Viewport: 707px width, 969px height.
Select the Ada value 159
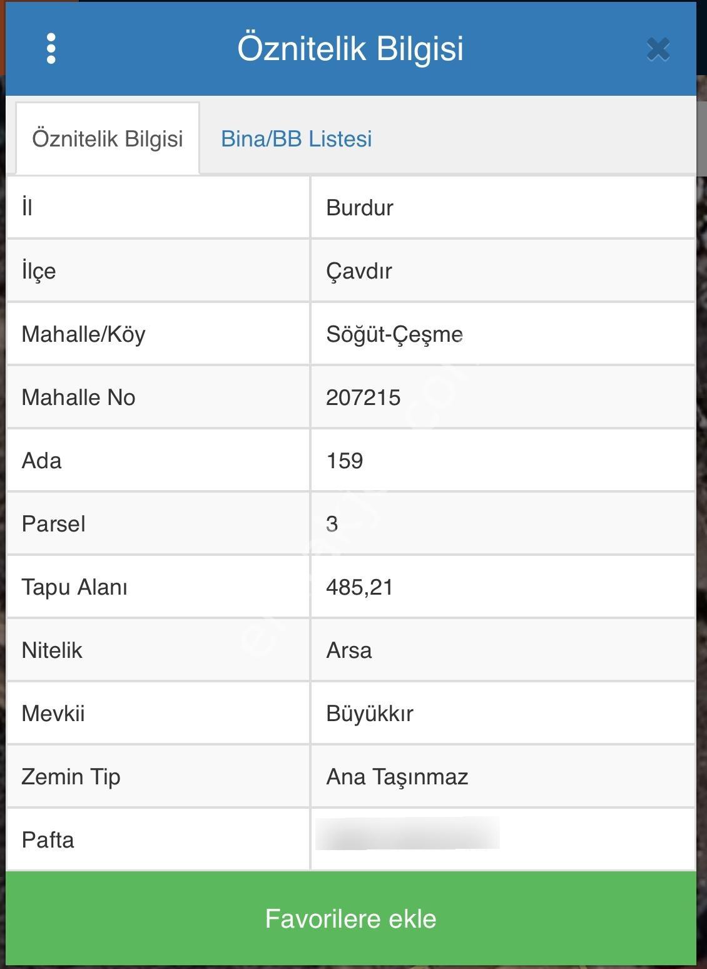tap(344, 461)
